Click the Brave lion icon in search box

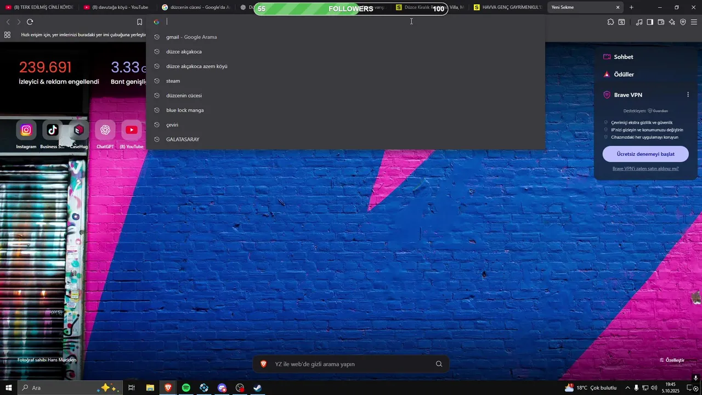(263, 364)
